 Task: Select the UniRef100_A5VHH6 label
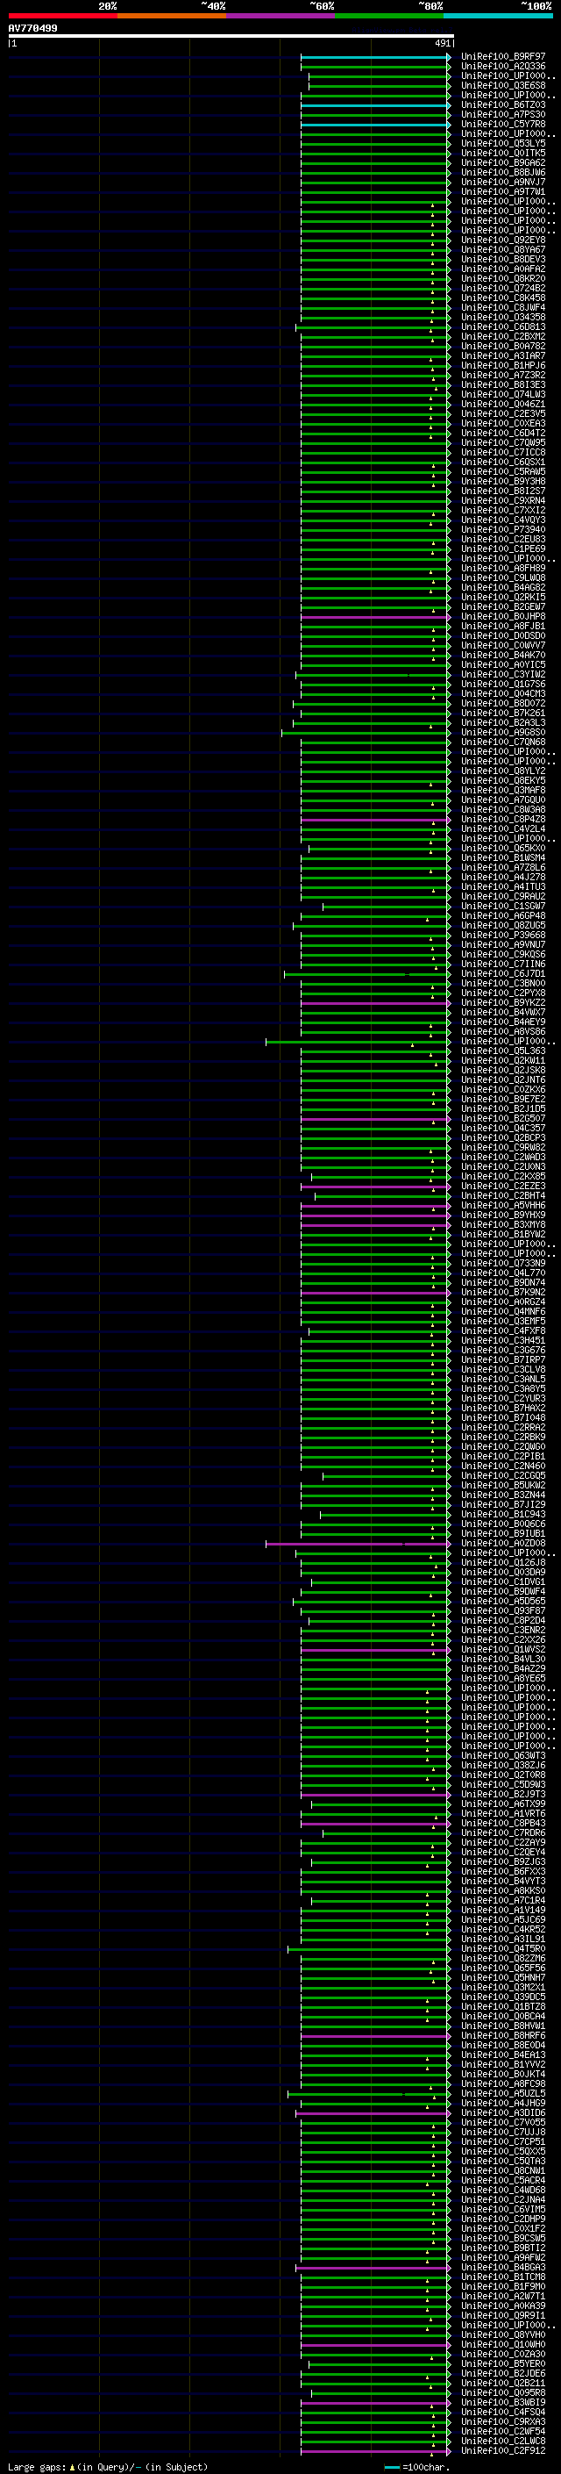coord(502,1205)
